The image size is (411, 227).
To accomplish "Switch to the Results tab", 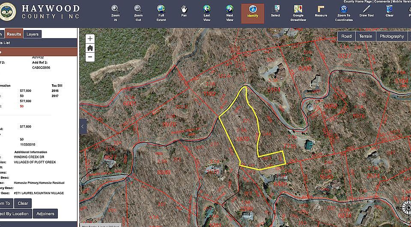I will click(14, 34).
